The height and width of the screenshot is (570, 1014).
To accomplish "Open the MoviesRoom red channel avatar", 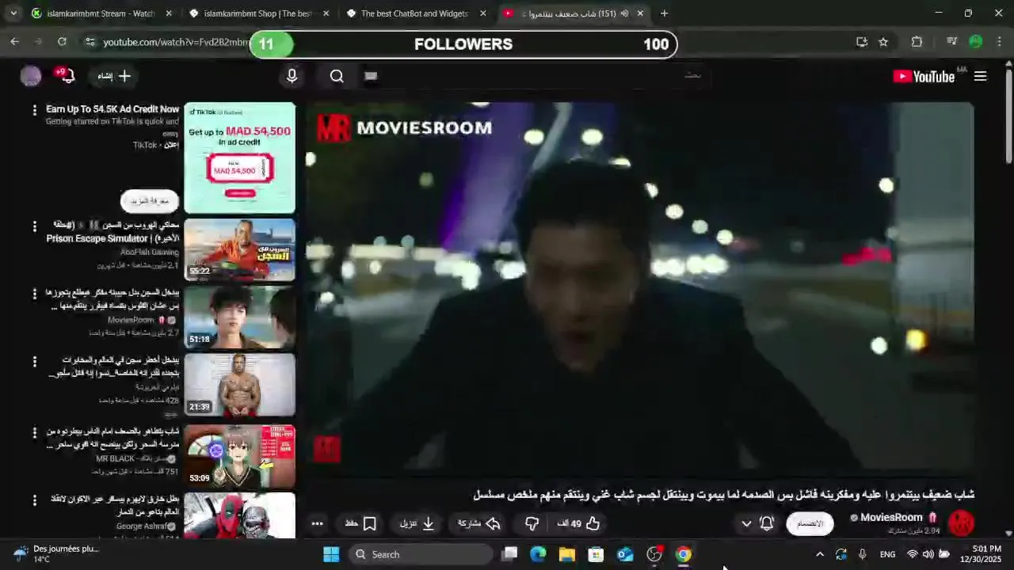I will point(961,523).
